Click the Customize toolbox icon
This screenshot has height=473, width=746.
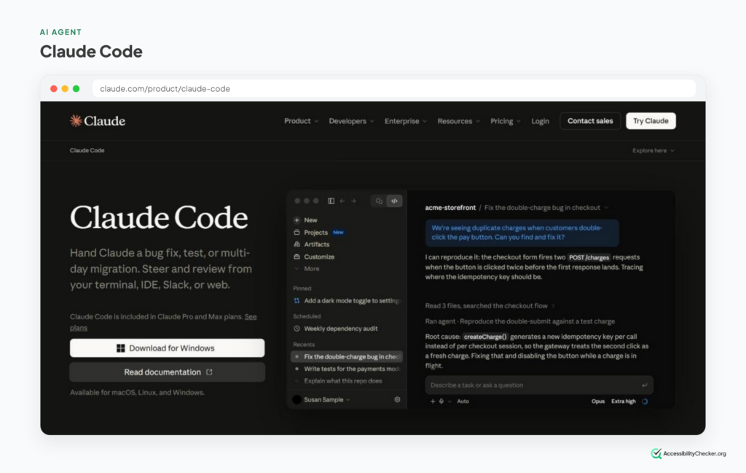point(297,257)
